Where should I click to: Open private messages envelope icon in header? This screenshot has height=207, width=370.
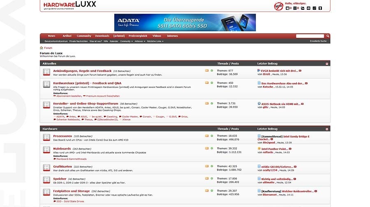click(295, 8)
